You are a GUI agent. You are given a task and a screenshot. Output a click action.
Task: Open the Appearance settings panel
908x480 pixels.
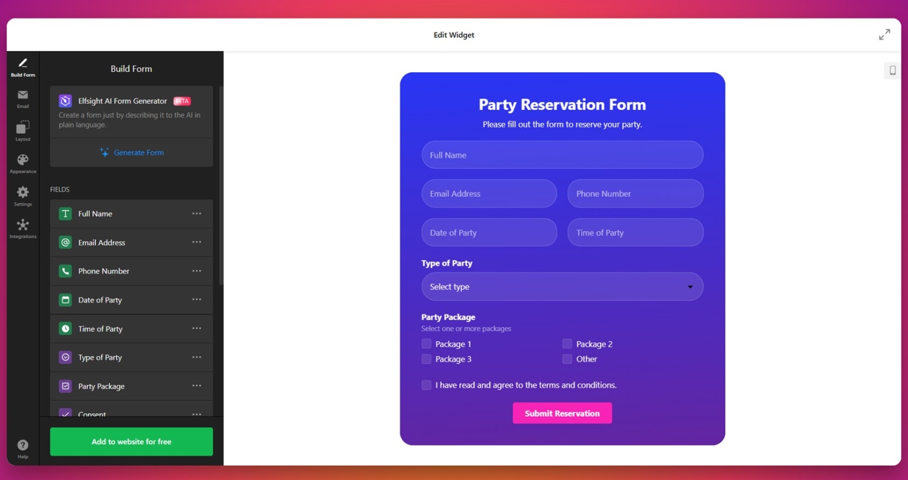22,163
